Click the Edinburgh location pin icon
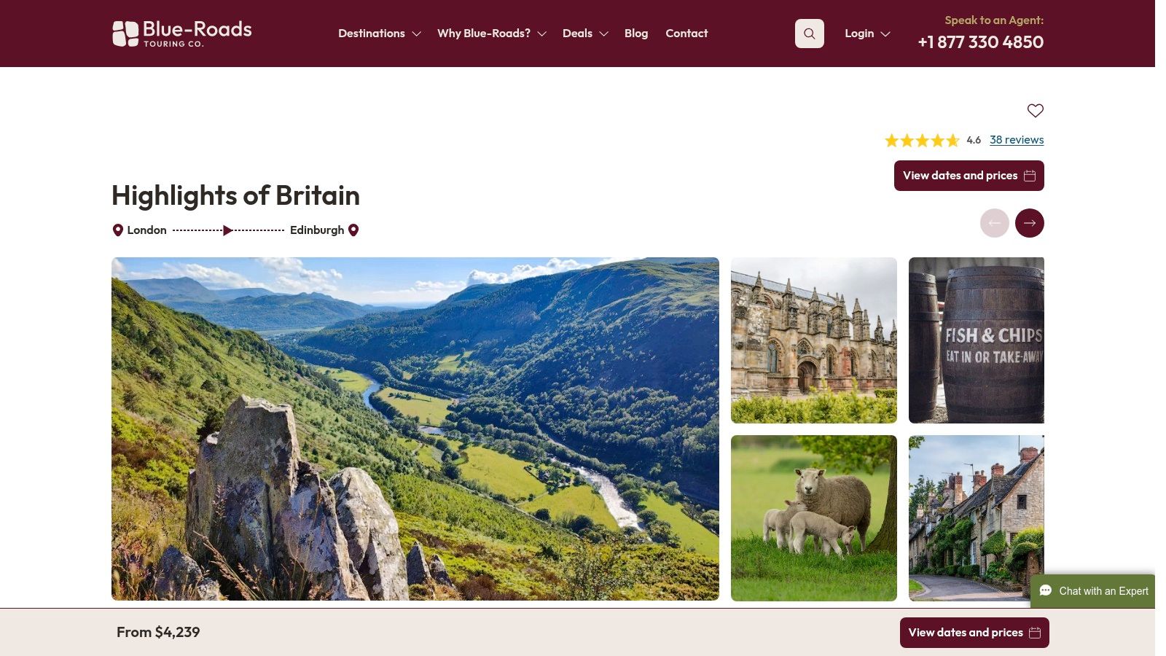 [353, 230]
